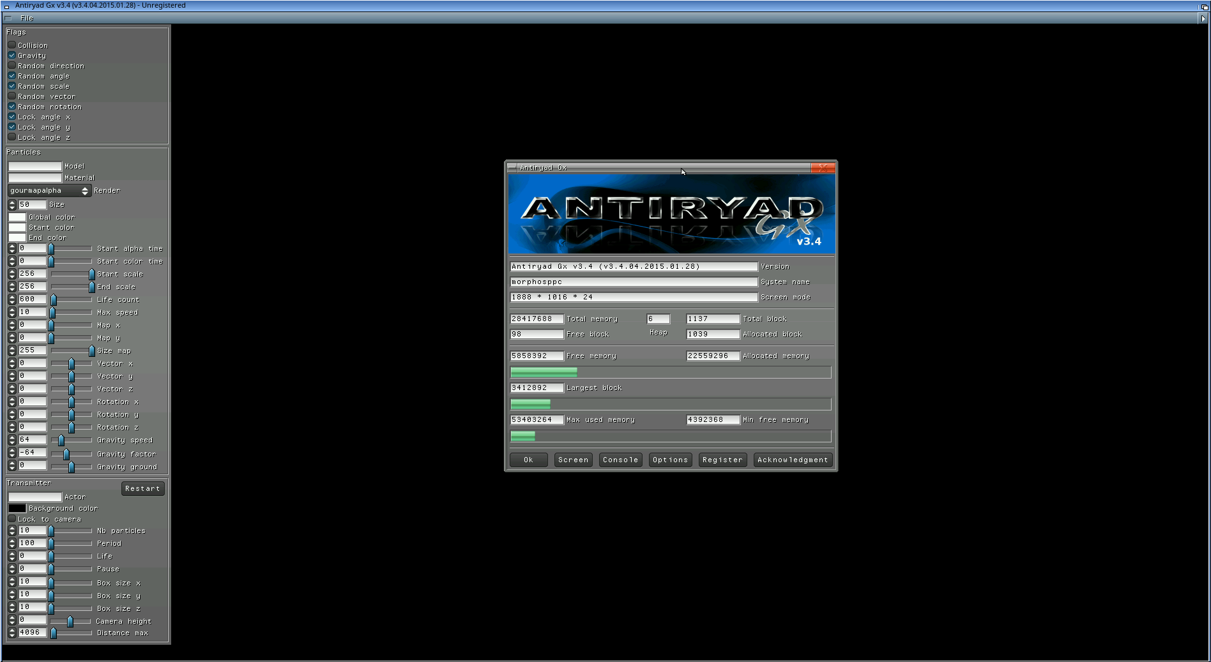Click the stepper arrows for Distance max
This screenshot has width=1211, height=662.
[12, 633]
